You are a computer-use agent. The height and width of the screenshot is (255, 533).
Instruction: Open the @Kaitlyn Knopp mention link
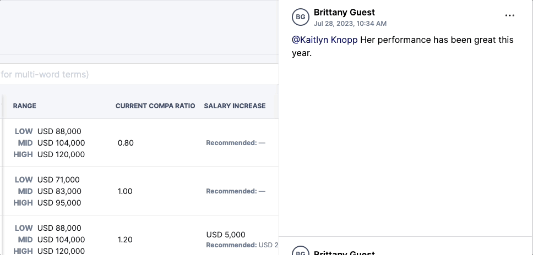coord(325,40)
